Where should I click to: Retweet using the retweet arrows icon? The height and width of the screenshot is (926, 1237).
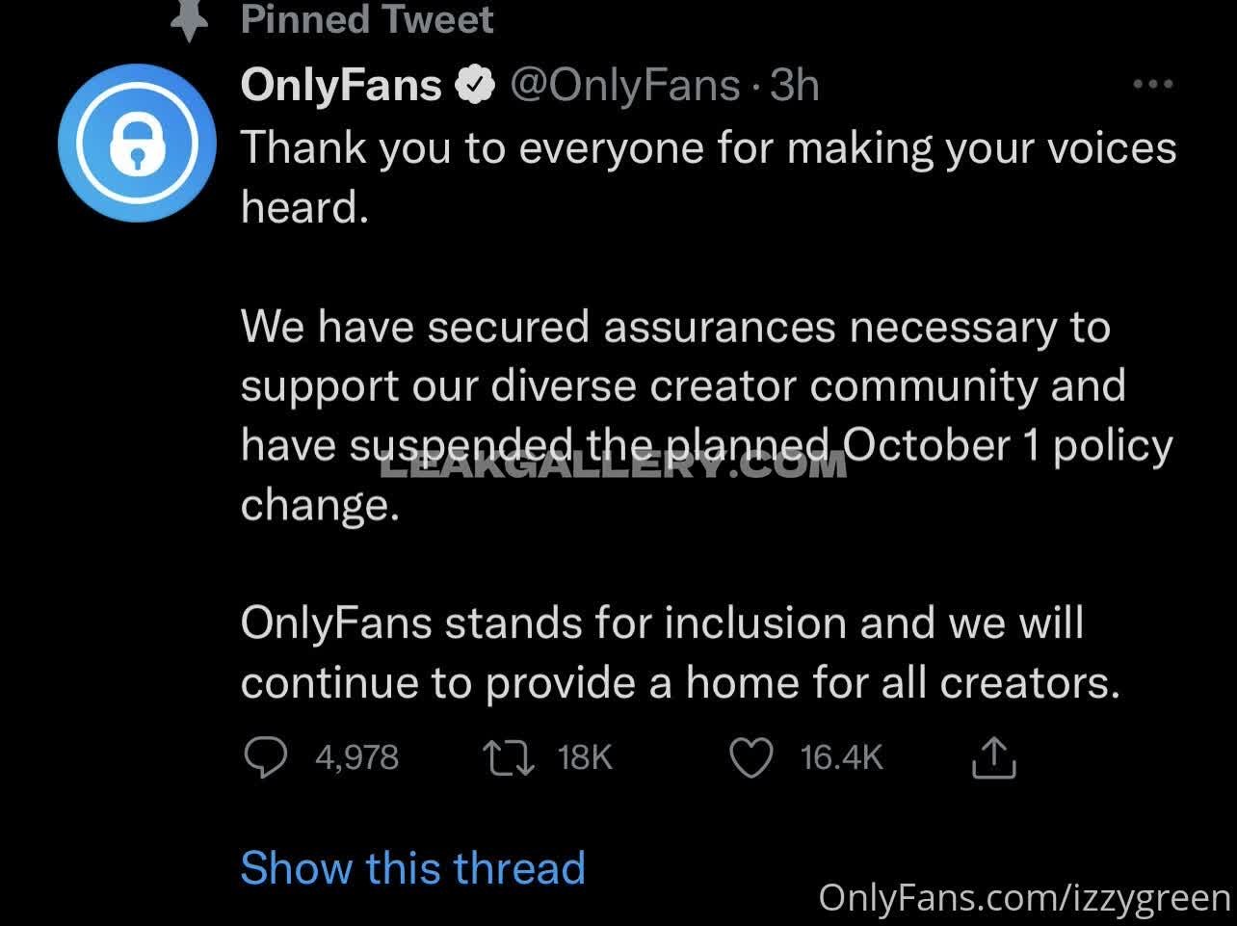[x=509, y=757]
